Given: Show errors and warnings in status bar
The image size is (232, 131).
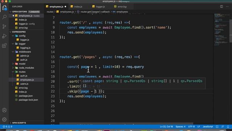Looking at the screenshot, I should pos(7,127).
